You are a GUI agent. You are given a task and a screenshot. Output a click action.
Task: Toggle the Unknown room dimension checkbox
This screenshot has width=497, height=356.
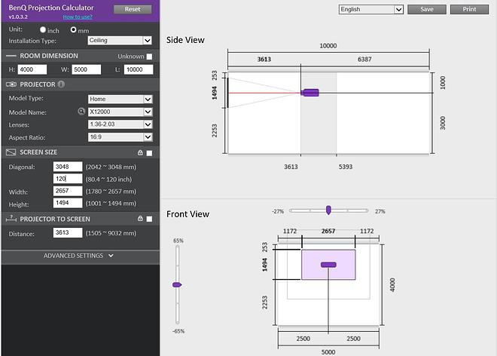(x=149, y=57)
